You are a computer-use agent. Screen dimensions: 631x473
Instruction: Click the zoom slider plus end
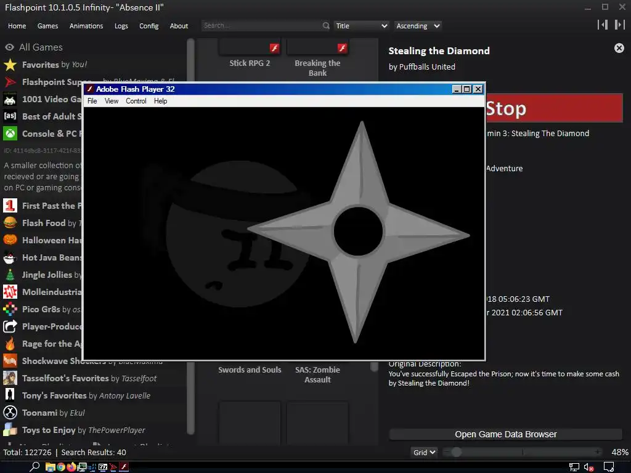tap(598, 452)
